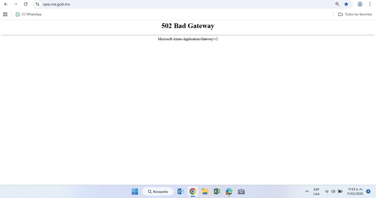Open the zoom magnifier in address bar
The width and height of the screenshot is (376, 198).
(x=337, y=4)
